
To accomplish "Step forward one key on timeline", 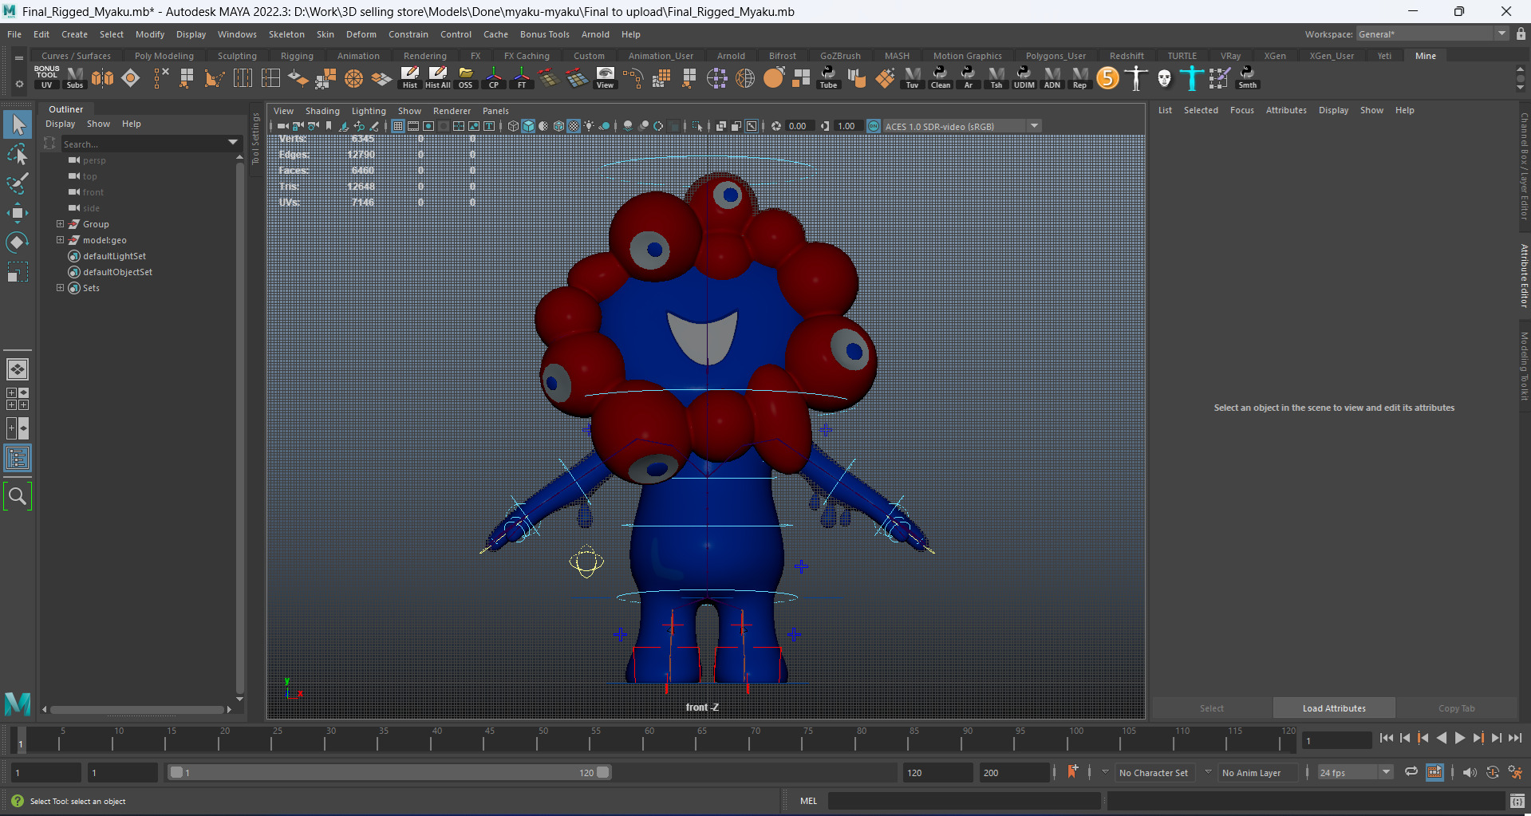I will [1478, 738].
